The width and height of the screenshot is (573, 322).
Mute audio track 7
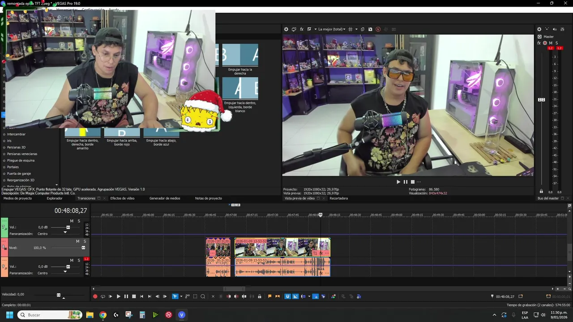coord(72,221)
